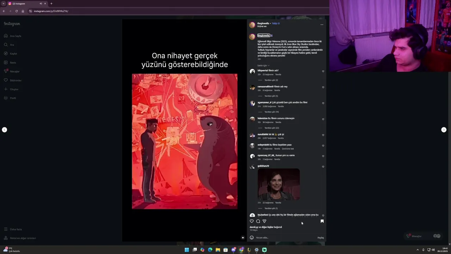Click the Yorum ekle comment field

point(285,238)
